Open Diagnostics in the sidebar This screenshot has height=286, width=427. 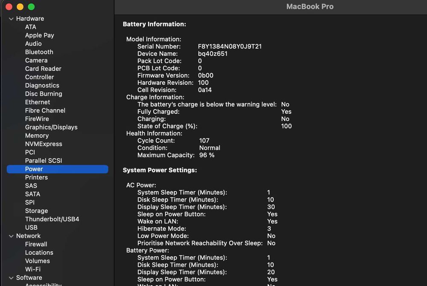coord(42,85)
